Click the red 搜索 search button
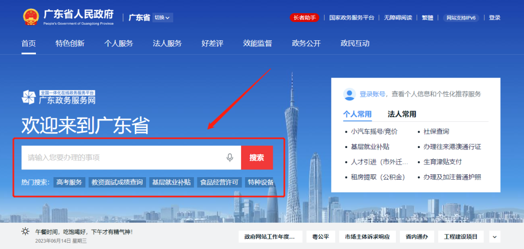The width and height of the screenshot is (524, 249). tap(257, 158)
